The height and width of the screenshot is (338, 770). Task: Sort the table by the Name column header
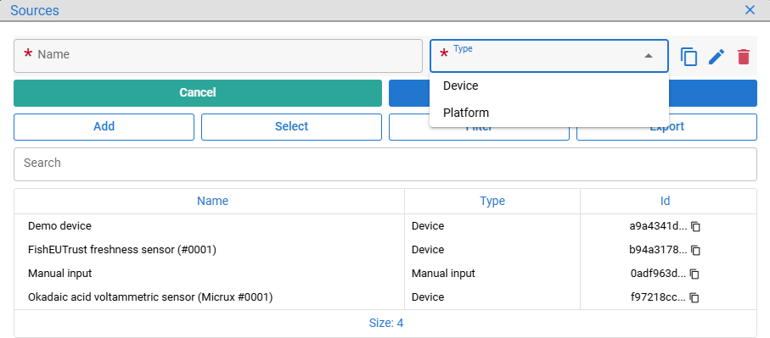pos(212,201)
